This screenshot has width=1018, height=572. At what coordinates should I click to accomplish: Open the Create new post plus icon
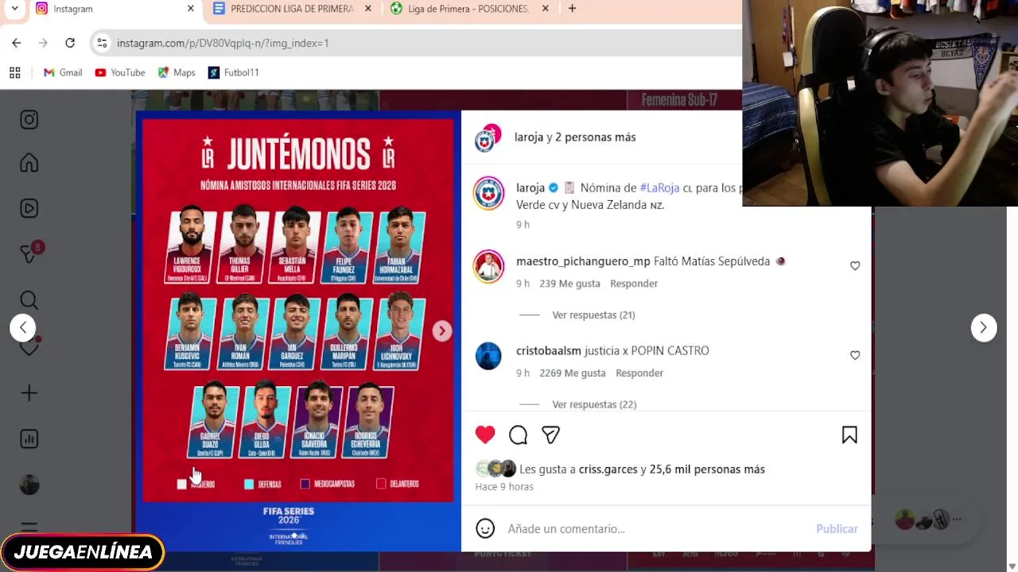[29, 393]
